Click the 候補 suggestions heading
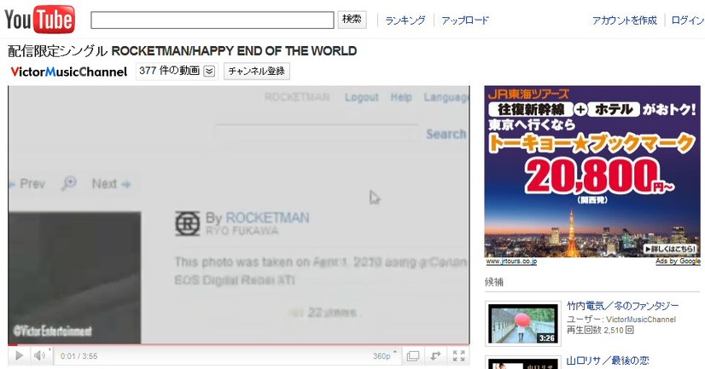705x369 pixels. pos(493,282)
